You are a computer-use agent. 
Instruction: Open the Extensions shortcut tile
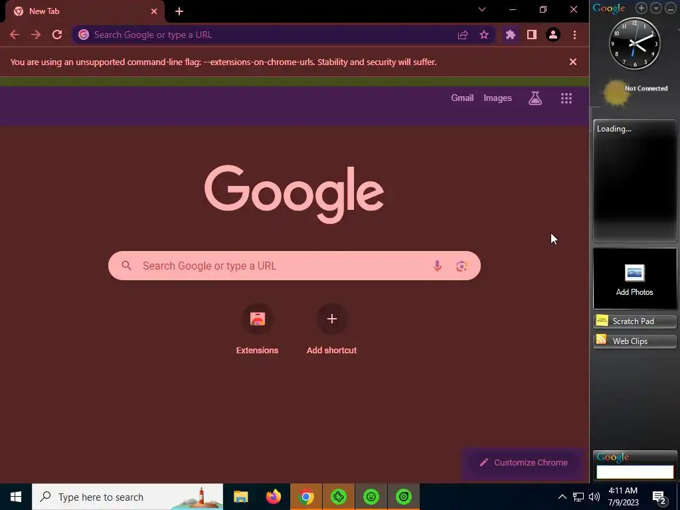tap(257, 329)
